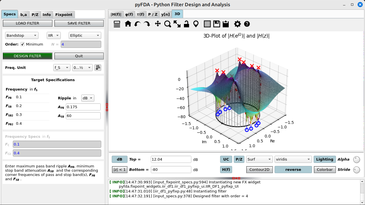The image size is (365, 205).
Task: Toggle plot grid icon
Action: [x=207, y=24]
